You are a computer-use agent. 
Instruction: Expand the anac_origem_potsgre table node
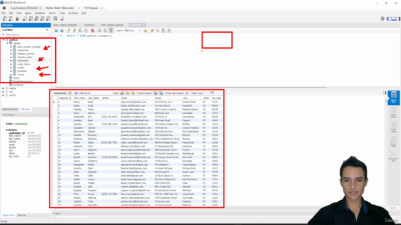coord(11,47)
